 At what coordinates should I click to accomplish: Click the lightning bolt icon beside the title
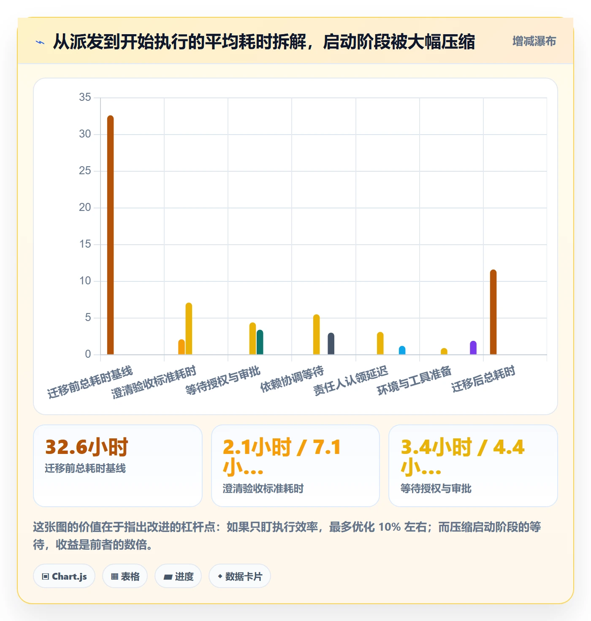40,42
